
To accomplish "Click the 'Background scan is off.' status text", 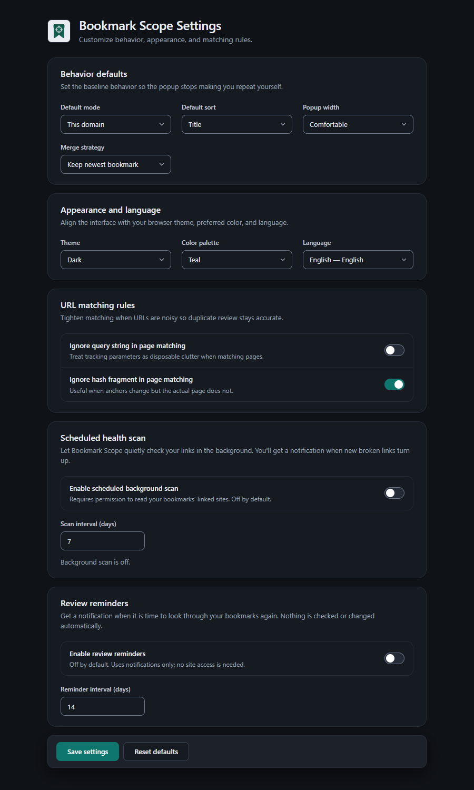I will click(95, 562).
